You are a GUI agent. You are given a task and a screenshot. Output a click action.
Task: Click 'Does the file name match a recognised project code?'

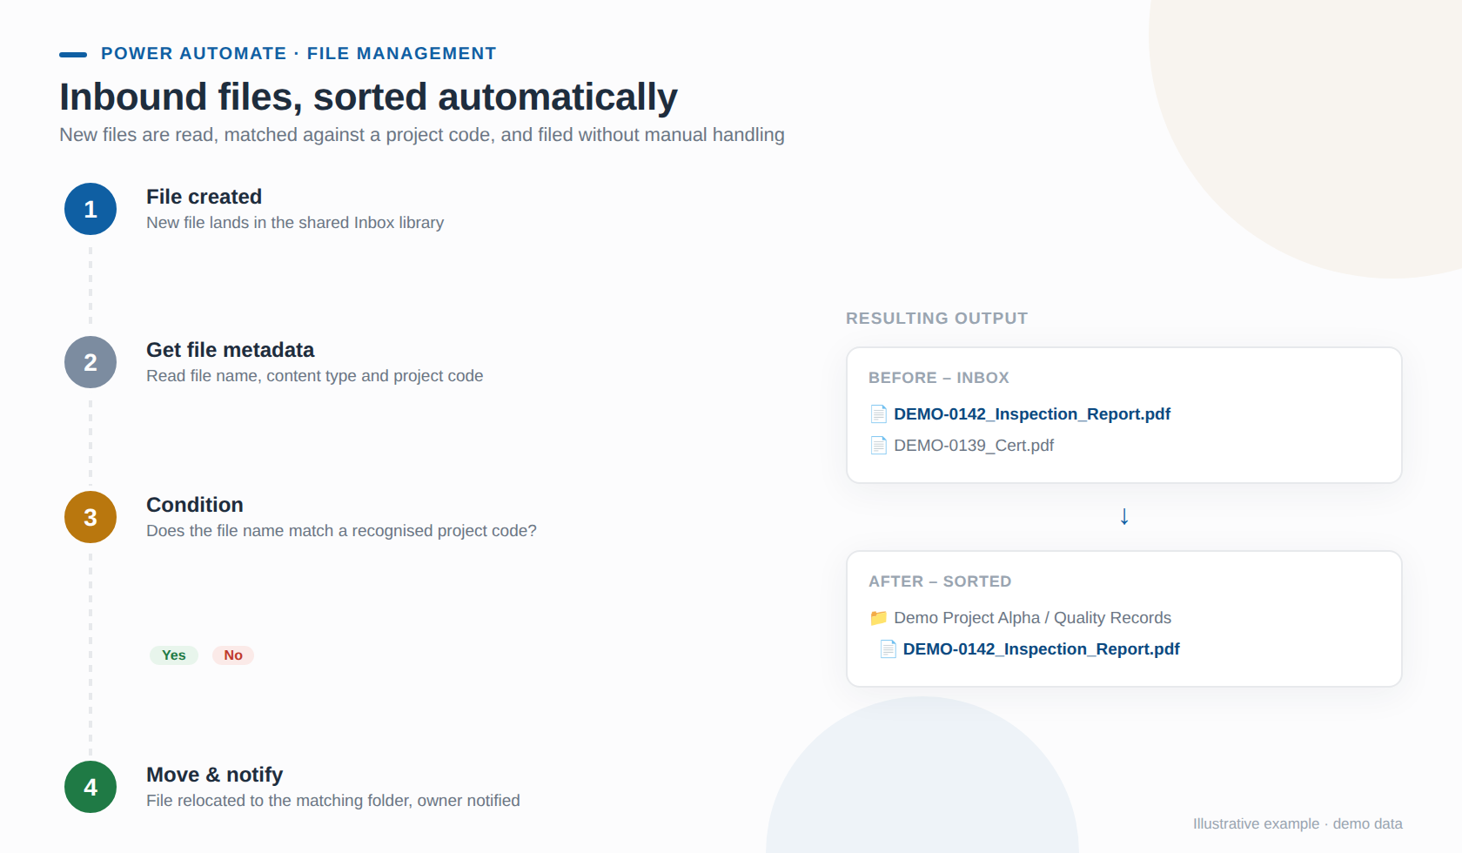(x=341, y=531)
